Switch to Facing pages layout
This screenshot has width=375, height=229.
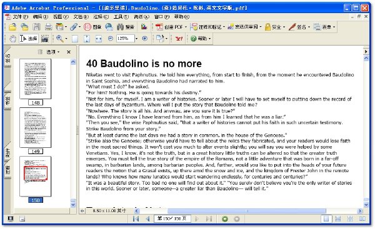[362, 219]
